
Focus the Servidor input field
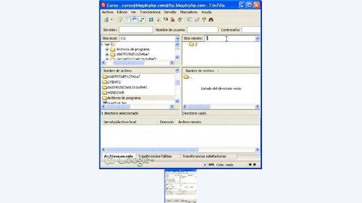pos(136,30)
